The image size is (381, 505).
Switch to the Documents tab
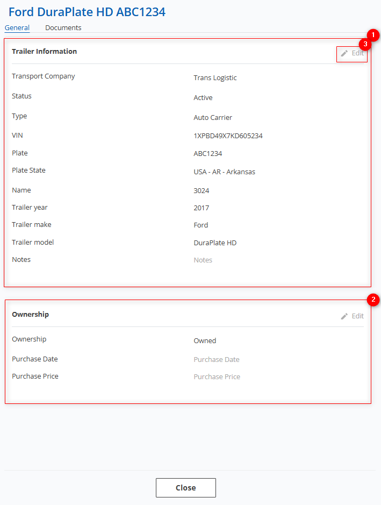click(x=63, y=27)
